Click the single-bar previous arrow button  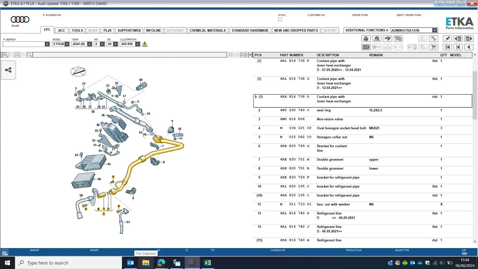click(x=458, y=47)
